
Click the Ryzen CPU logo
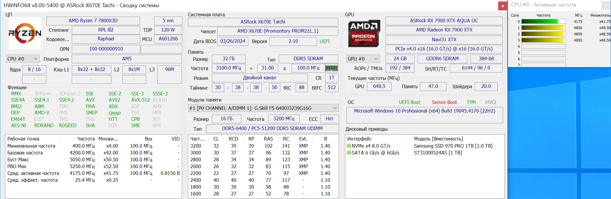[x=25, y=33]
